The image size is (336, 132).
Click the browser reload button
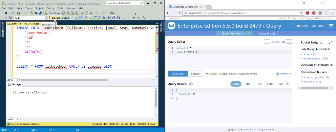tap(179, 13)
